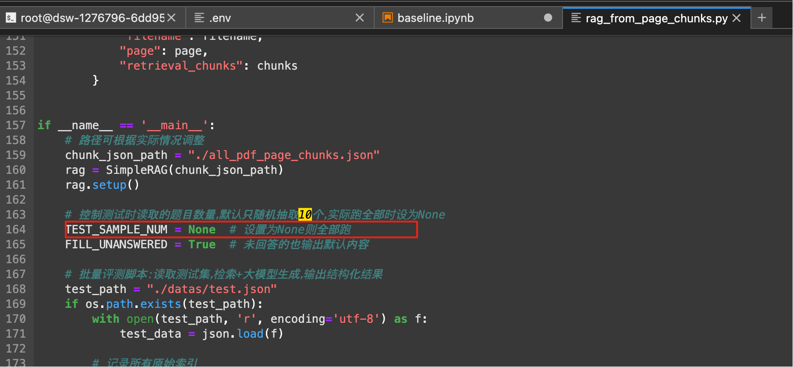793x367 pixels.
Task: Click line number 157 in the gutter
Action: tap(16, 125)
